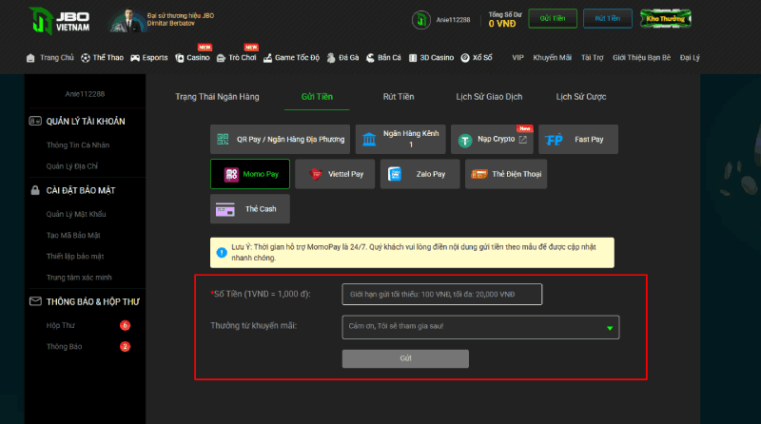
Task: Open the user avatar icon beside Anie112288
Action: 421,20
